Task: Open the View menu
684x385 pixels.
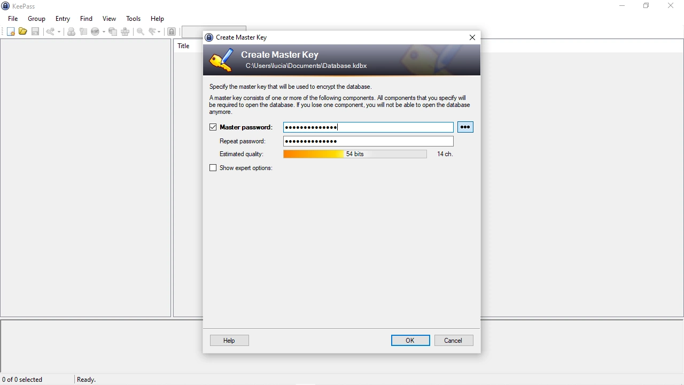Action: (x=109, y=18)
